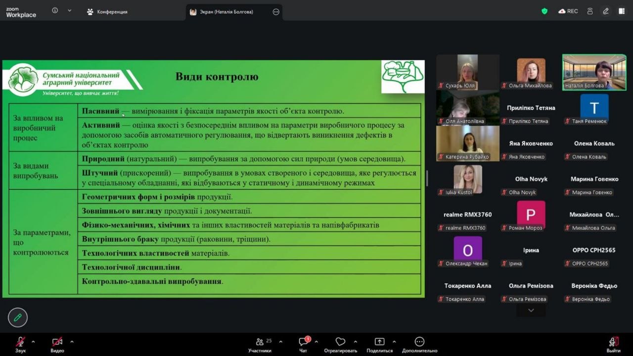Viewport: 633px width, 356px height.
Task: Select Наталія Болгова's video thumbnail
Action: tap(594, 72)
